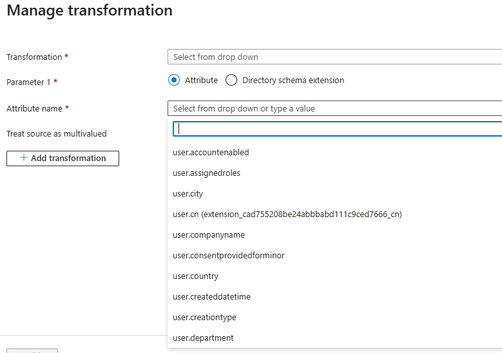The width and height of the screenshot is (502, 353).
Task: Select user.country attribute
Action: (x=196, y=276)
